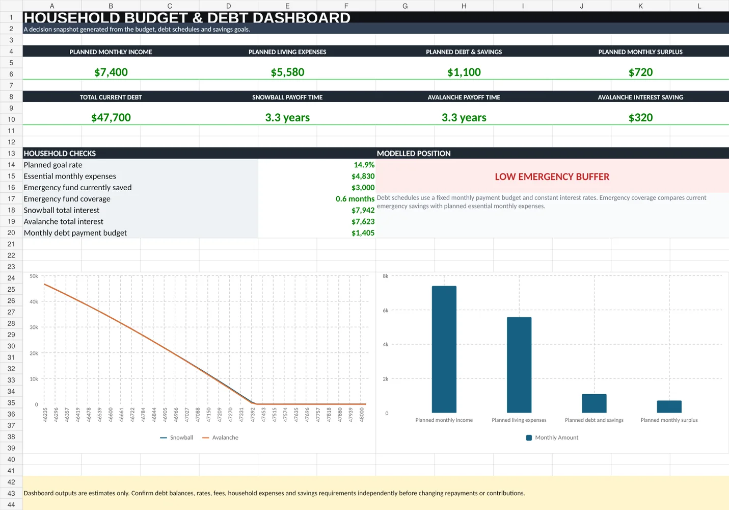Click the Emergency fund currently saved label

pyautogui.click(x=77, y=188)
